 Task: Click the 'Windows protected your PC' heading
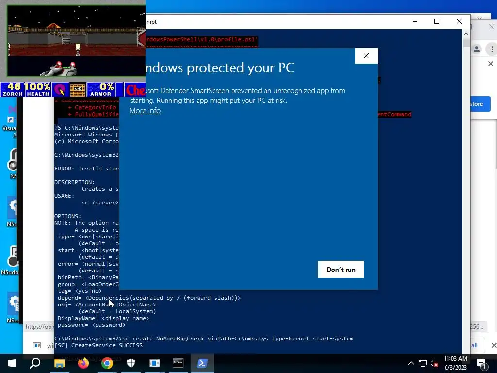pos(220,68)
